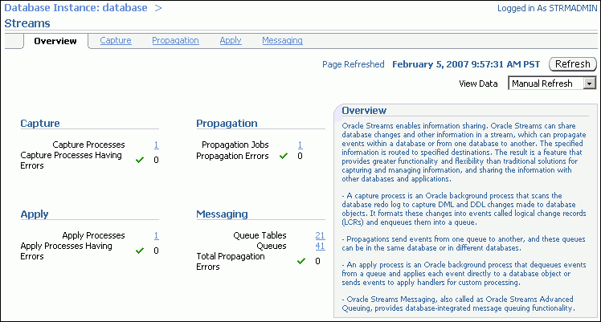The height and width of the screenshot is (322, 601).
Task: Open the Capture tab
Action: [x=116, y=41]
